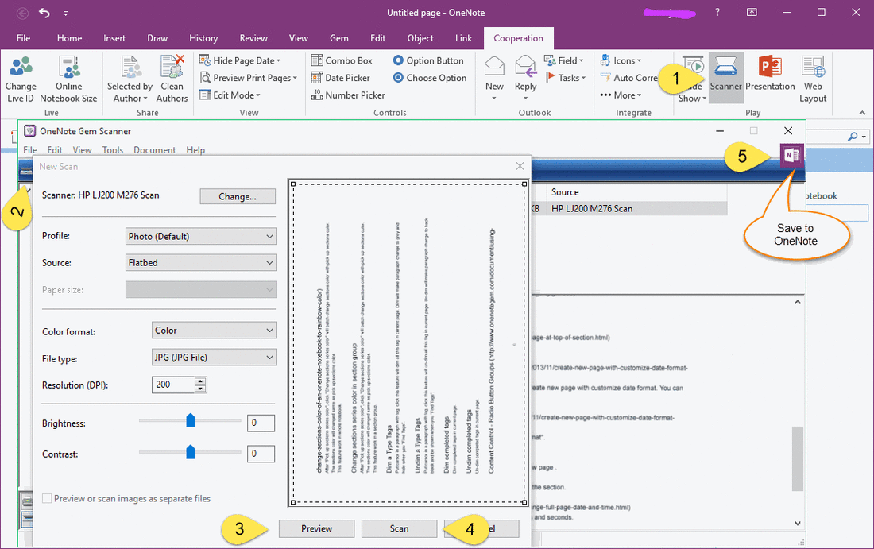Open the Tasks dropdown
874x549 pixels.
[565, 78]
